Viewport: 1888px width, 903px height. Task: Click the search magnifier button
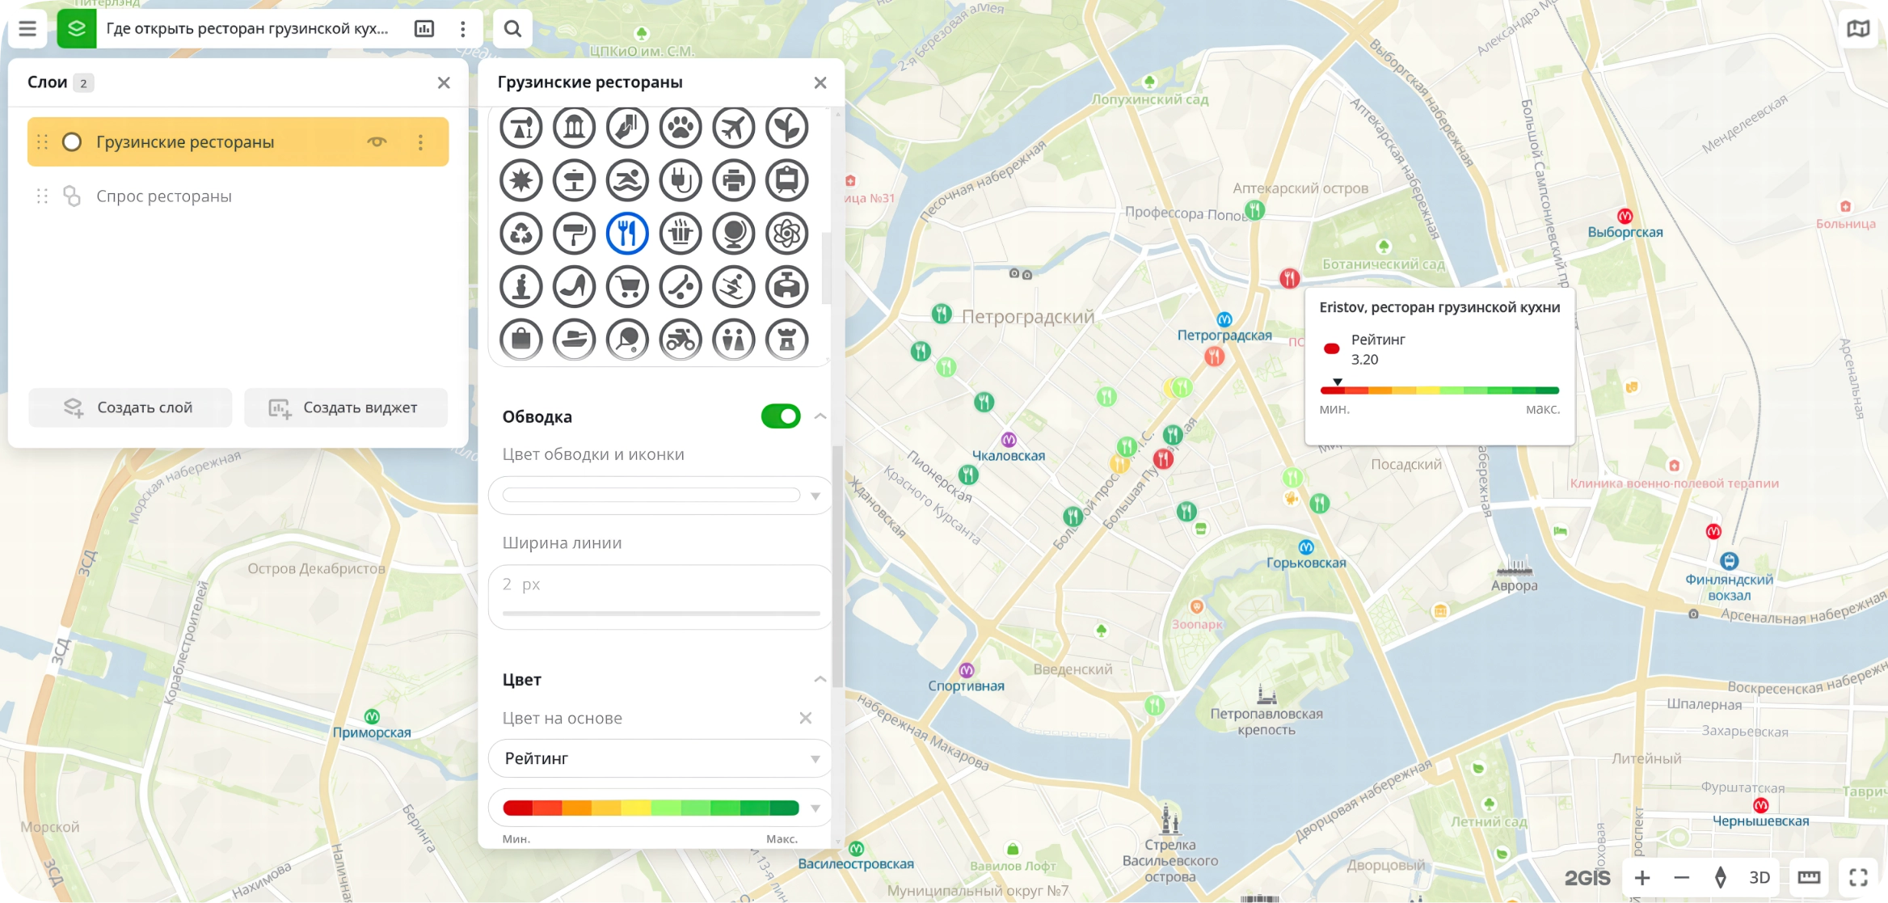512,29
